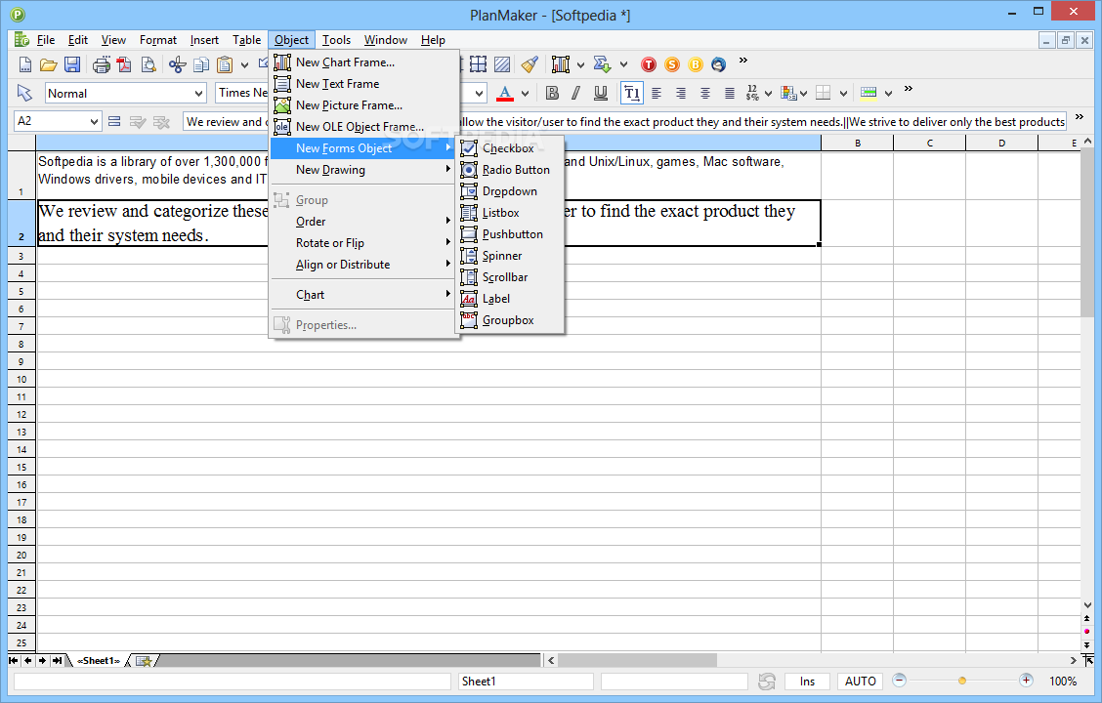Image resolution: width=1102 pixels, height=703 pixels.
Task: Click the zoom slider handle
Action: (x=962, y=681)
